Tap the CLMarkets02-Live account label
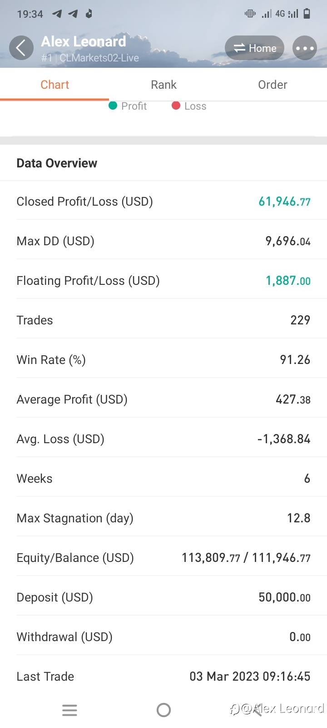Viewport: 327px width, 728px height. tap(99, 58)
